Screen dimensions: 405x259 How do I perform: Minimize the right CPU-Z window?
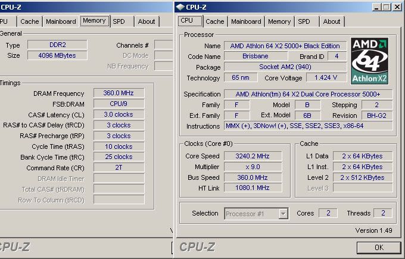click(x=376, y=7)
